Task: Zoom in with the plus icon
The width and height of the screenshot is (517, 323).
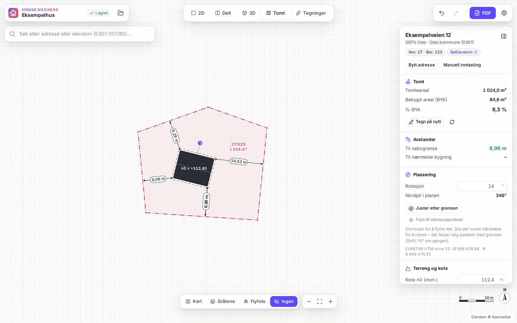Action: tap(330, 301)
